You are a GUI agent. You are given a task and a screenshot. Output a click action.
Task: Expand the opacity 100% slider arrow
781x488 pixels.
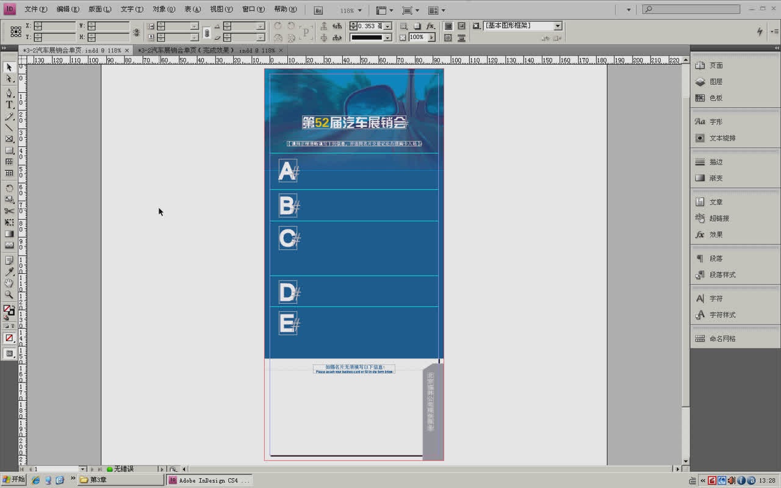point(431,38)
